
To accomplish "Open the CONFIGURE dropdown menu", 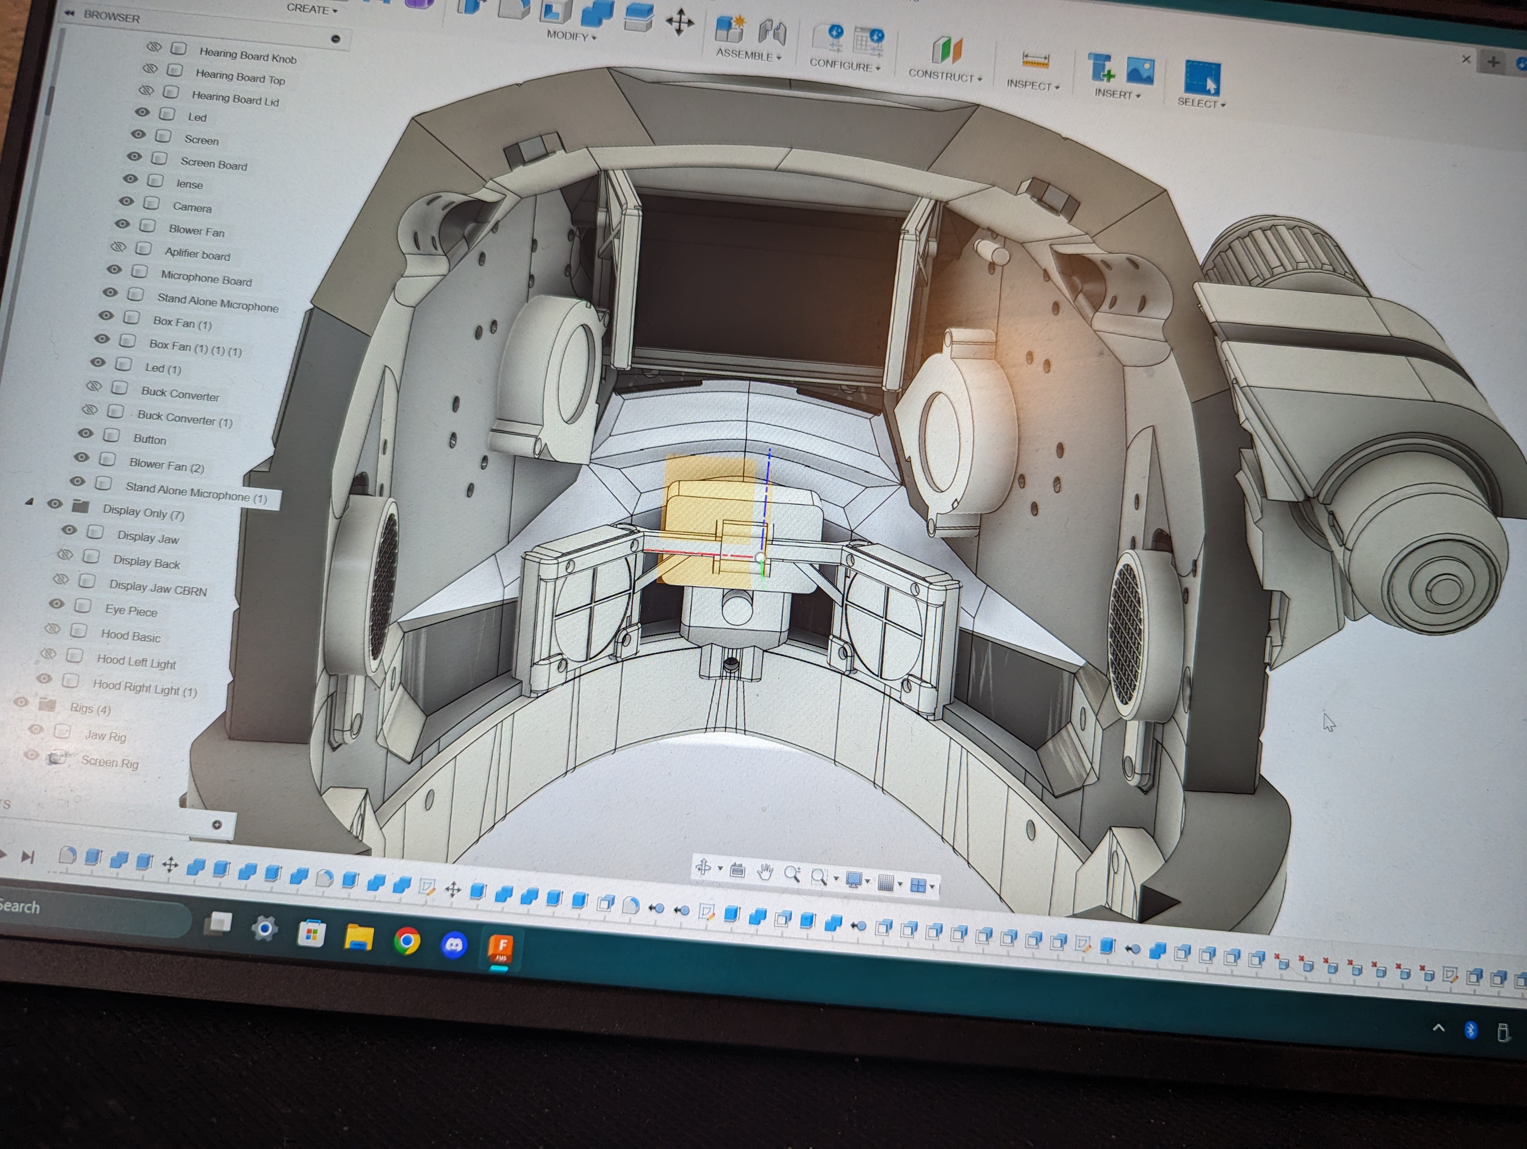I will coord(845,65).
